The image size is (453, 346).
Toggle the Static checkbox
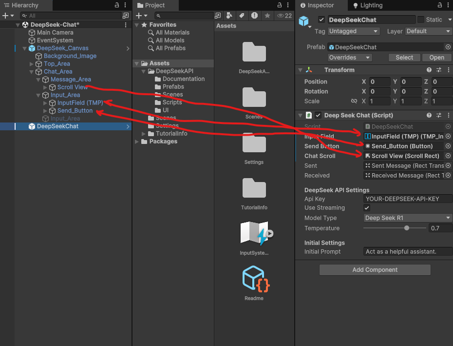tap(421, 20)
